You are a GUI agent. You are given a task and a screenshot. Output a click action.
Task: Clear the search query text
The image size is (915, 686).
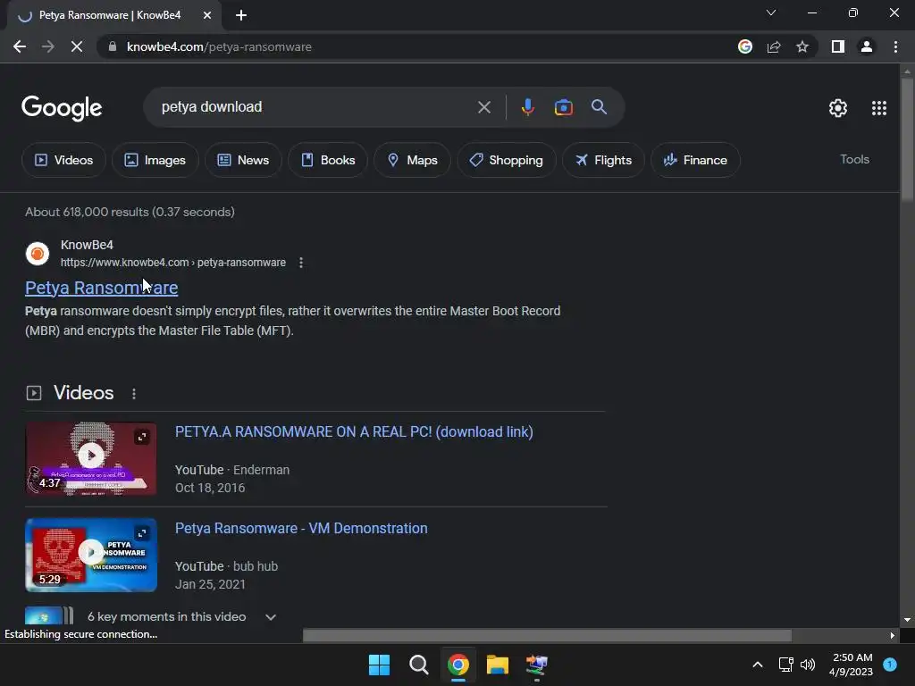click(483, 107)
